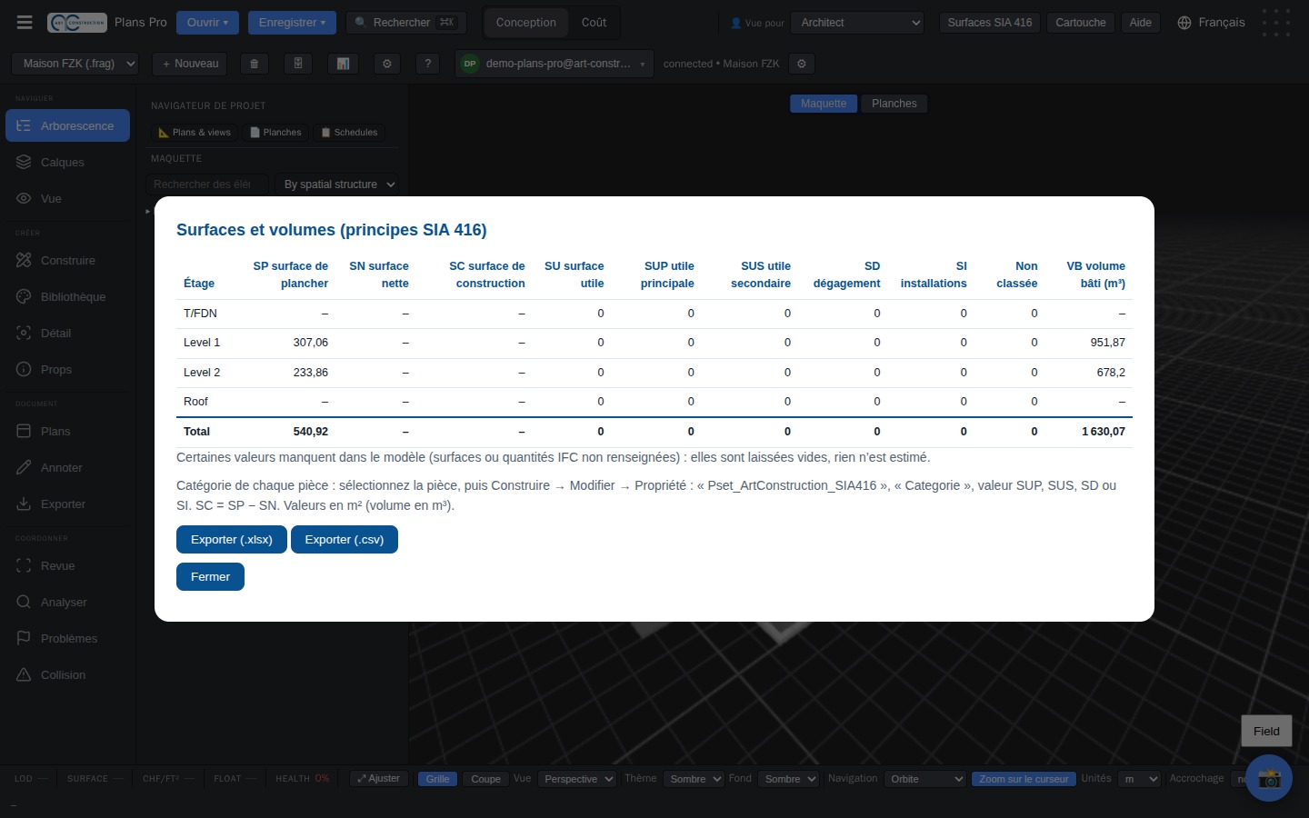
Task: Click Exporter (.csv) button
Action: click(345, 540)
